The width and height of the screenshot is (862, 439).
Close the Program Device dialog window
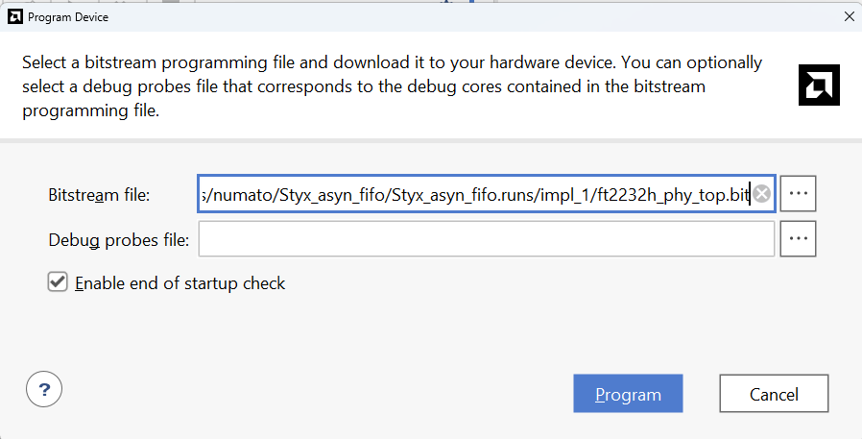848,16
